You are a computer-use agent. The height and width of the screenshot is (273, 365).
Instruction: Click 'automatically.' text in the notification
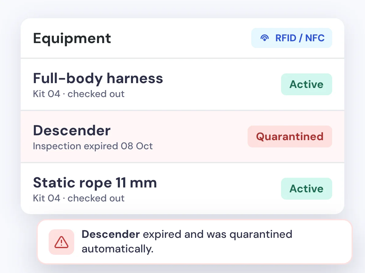117,249
